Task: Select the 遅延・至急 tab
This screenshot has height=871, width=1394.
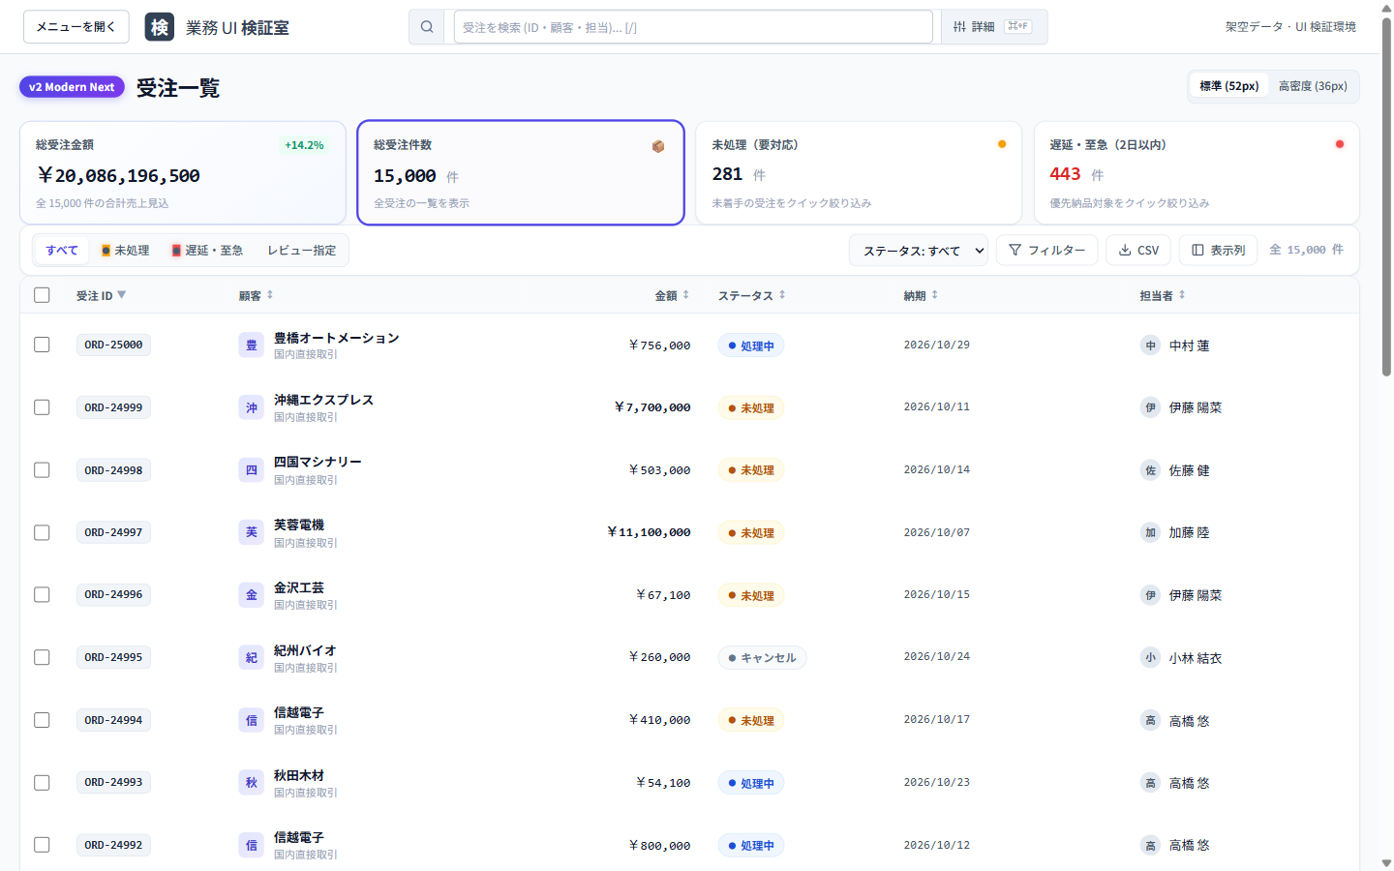Action: pos(207,251)
